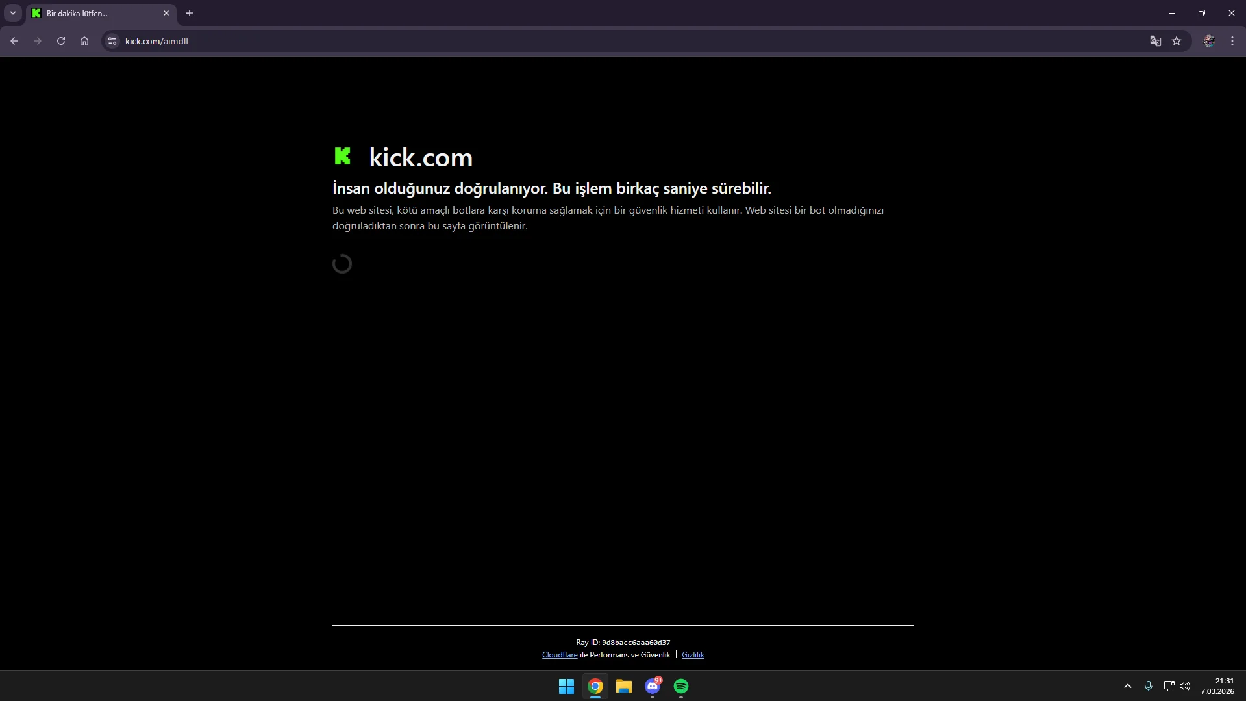1246x701 pixels.
Task: Open the volume tray icon
Action: [x=1185, y=686]
